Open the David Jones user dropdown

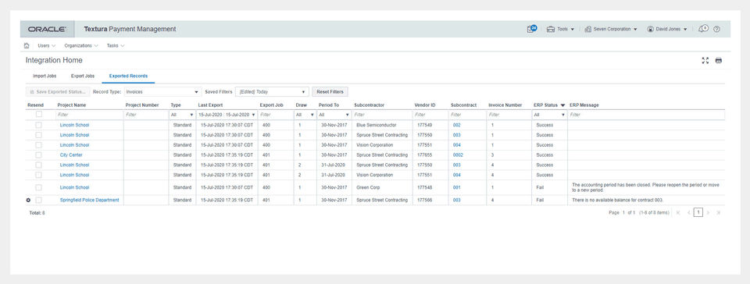pos(672,29)
